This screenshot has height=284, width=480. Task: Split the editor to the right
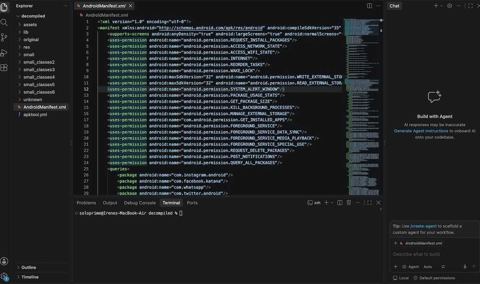370,6
